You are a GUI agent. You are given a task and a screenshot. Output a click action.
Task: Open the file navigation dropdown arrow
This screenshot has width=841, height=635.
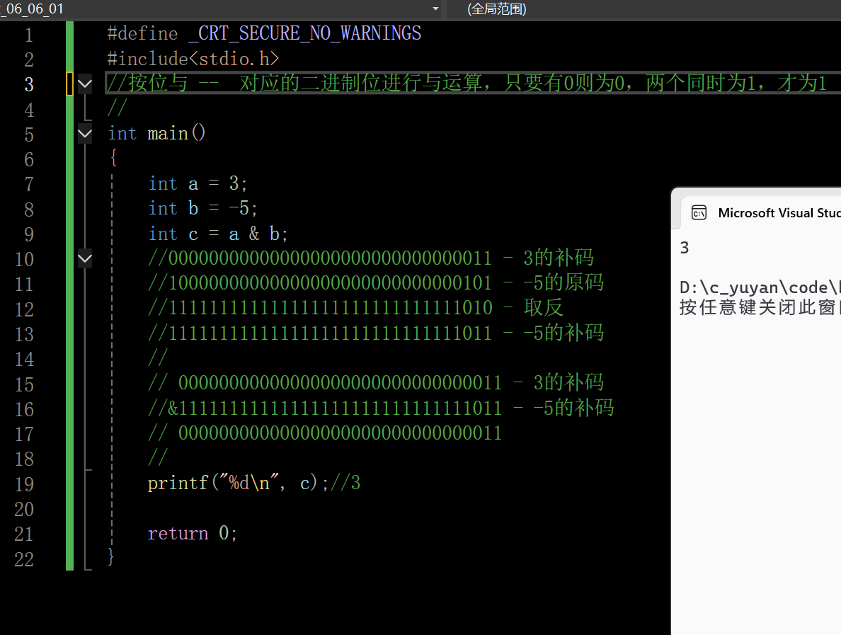(435, 8)
